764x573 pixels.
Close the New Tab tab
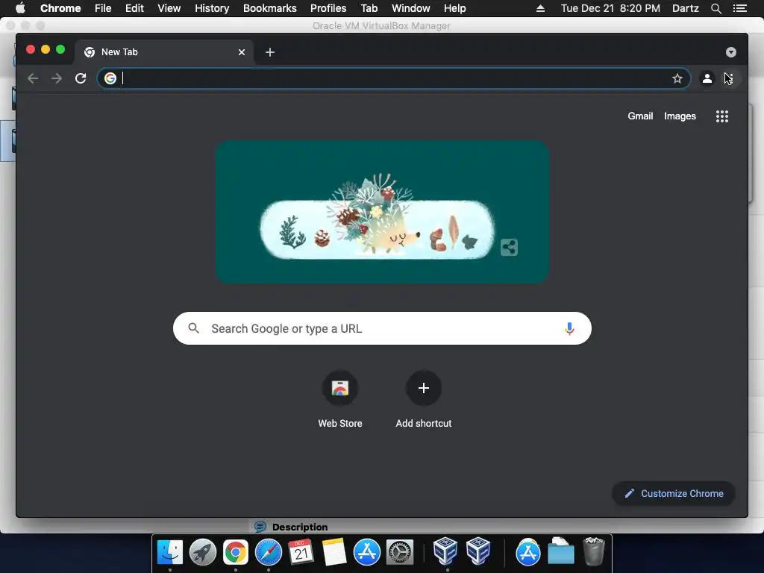click(x=242, y=52)
